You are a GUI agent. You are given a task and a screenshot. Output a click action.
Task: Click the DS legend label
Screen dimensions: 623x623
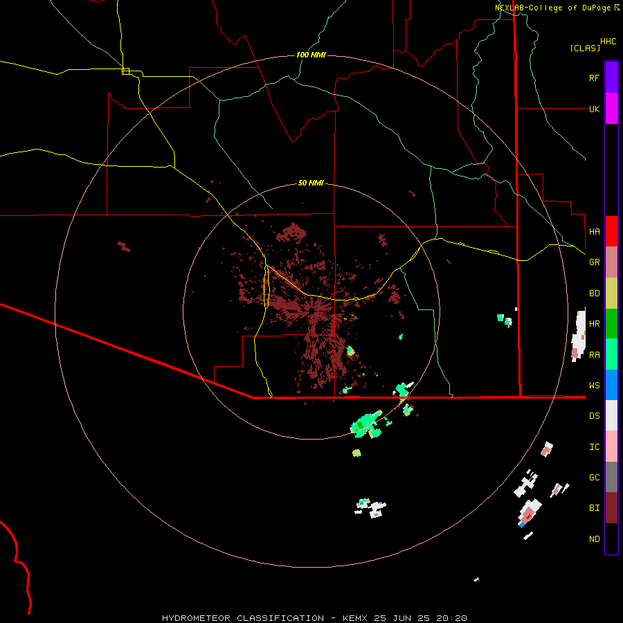click(595, 416)
